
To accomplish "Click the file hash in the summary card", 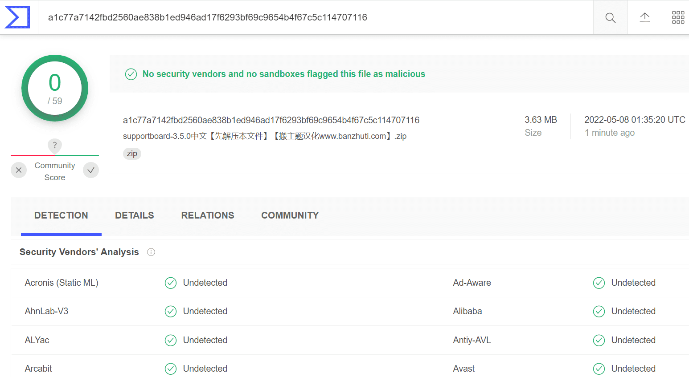I will pyautogui.click(x=271, y=120).
